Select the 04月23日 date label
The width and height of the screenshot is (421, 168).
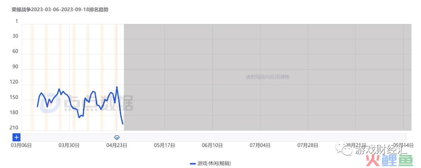[117, 145]
